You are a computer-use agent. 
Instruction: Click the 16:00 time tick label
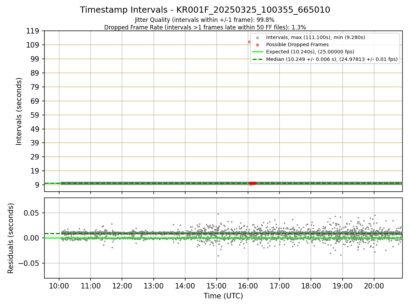point(248,285)
